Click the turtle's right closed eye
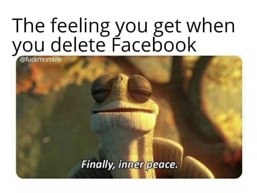257x193 pixels. coord(140,89)
